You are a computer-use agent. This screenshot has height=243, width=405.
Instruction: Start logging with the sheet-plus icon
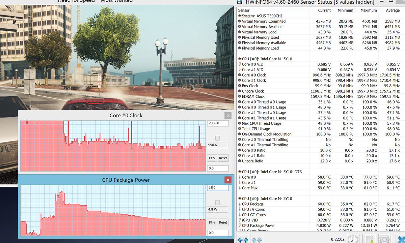(x=369, y=239)
